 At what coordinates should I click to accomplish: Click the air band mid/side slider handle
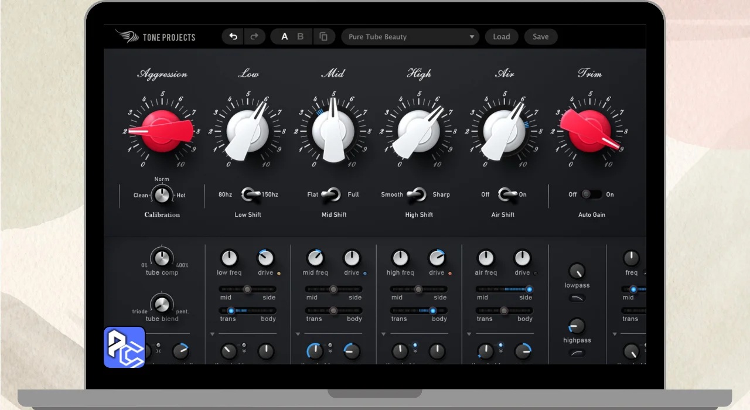click(529, 289)
